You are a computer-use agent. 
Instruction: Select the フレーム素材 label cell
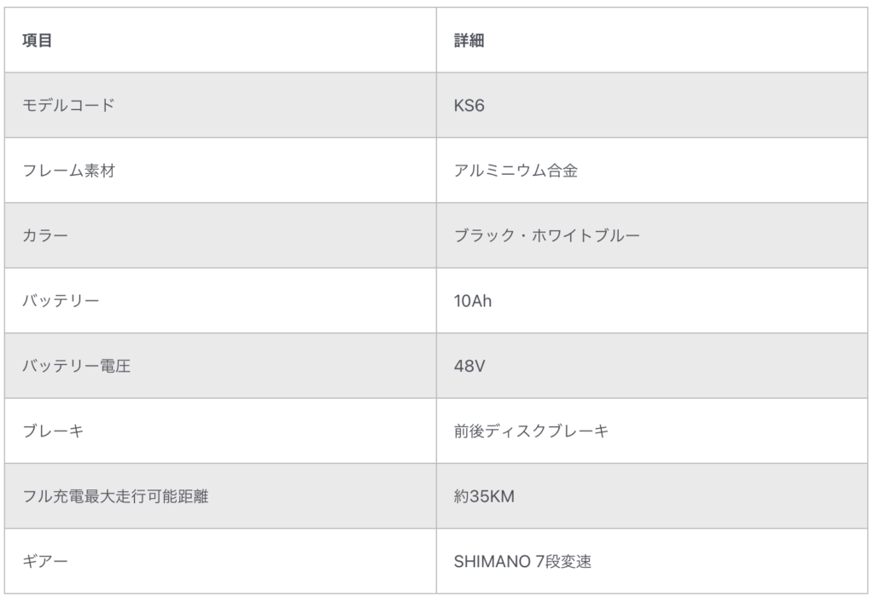tap(68, 171)
